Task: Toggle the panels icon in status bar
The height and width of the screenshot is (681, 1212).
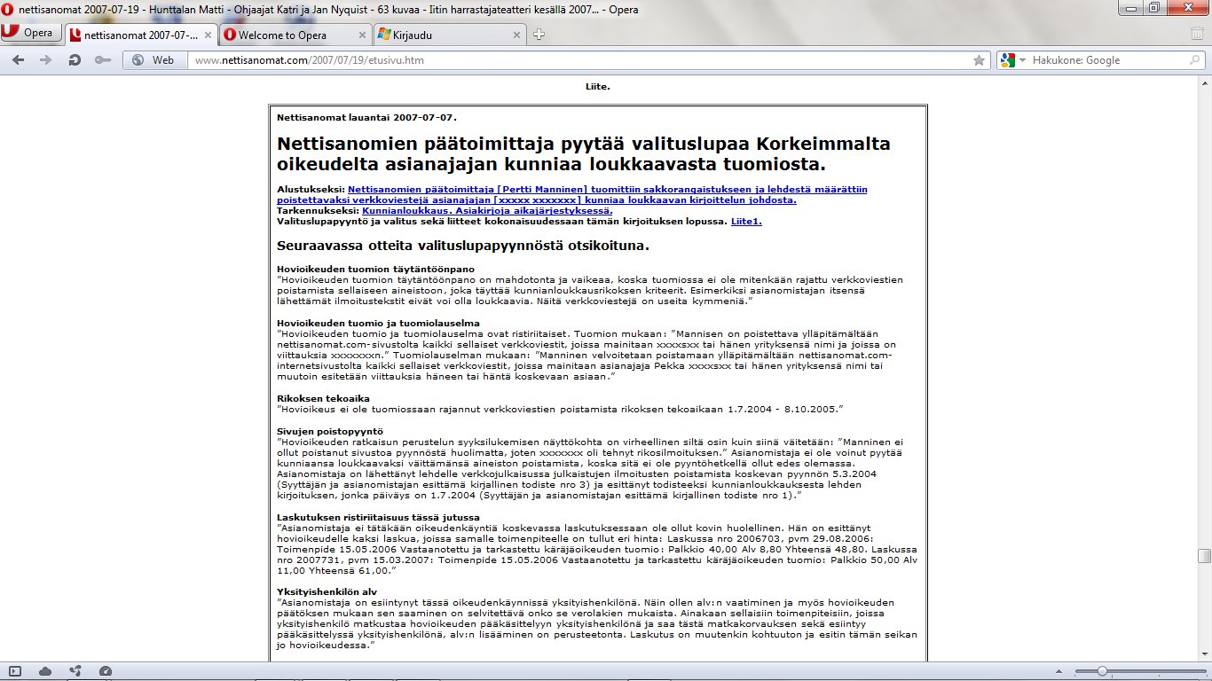Action: (x=15, y=671)
